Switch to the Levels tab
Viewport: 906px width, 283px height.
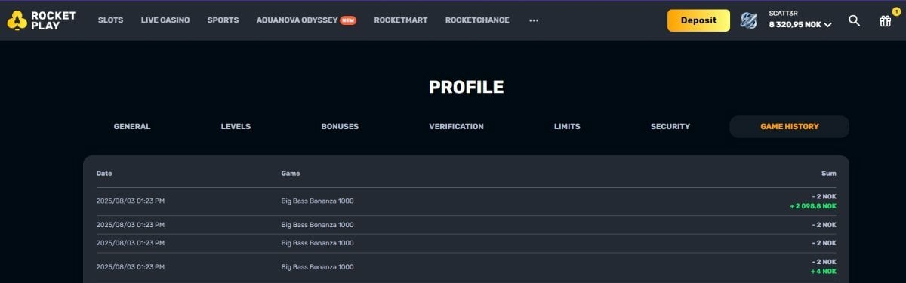[236, 127]
